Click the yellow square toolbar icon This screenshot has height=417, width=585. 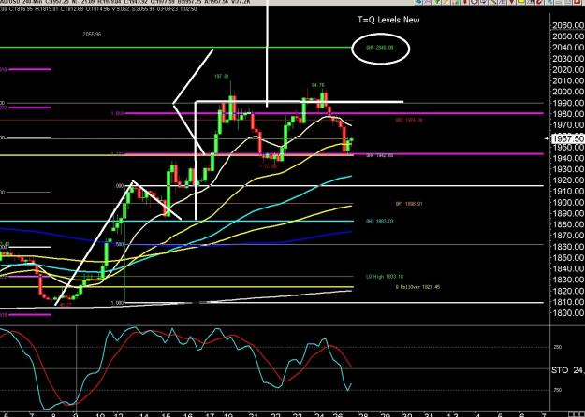520,2
